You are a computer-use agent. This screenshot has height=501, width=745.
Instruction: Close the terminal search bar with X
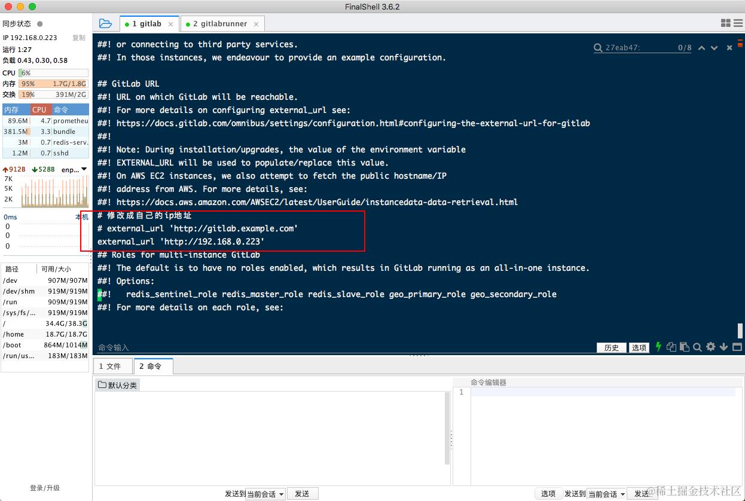[728, 47]
